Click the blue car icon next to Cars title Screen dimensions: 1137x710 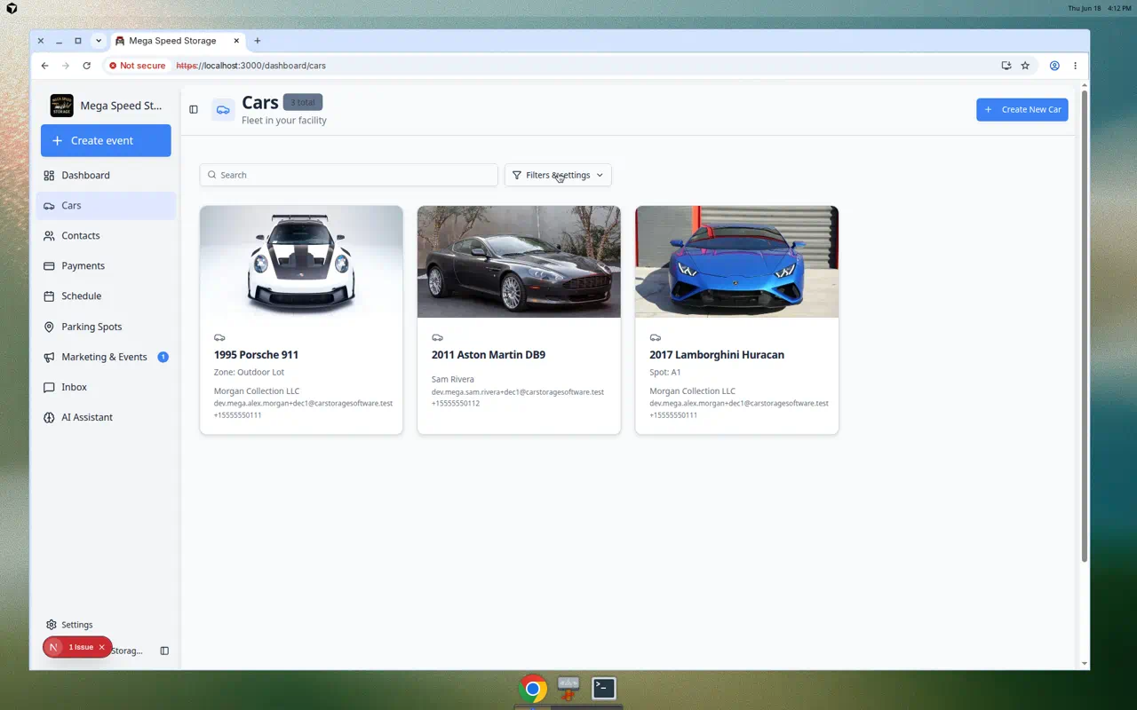(x=223, y=110)
